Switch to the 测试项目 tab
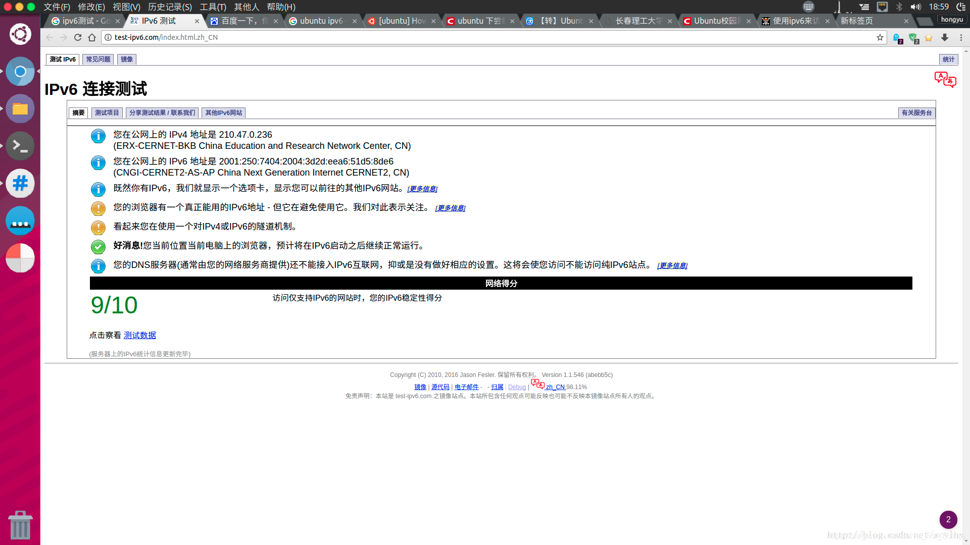Image resolution: width=970 pixels, height=545 pixels. [107, 113]
